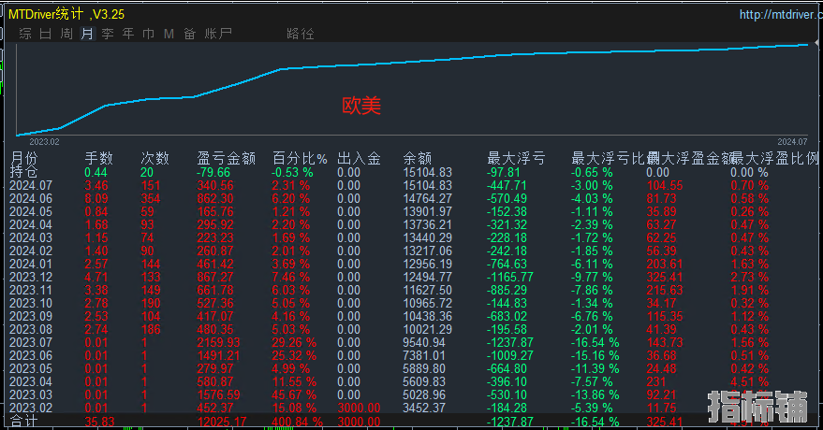823x430 pixels.
Task: Switch to the 账户 (account) tab
Action: (x=218, y=34)
